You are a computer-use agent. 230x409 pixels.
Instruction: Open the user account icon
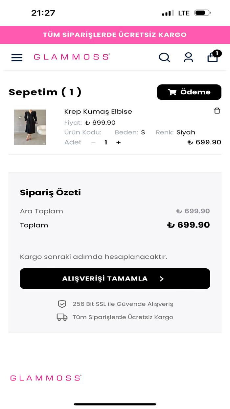(x=188, y=58)
